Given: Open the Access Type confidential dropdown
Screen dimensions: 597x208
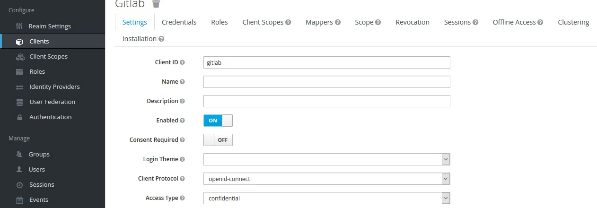Looking at the screenshot, I should pos(327,198).
